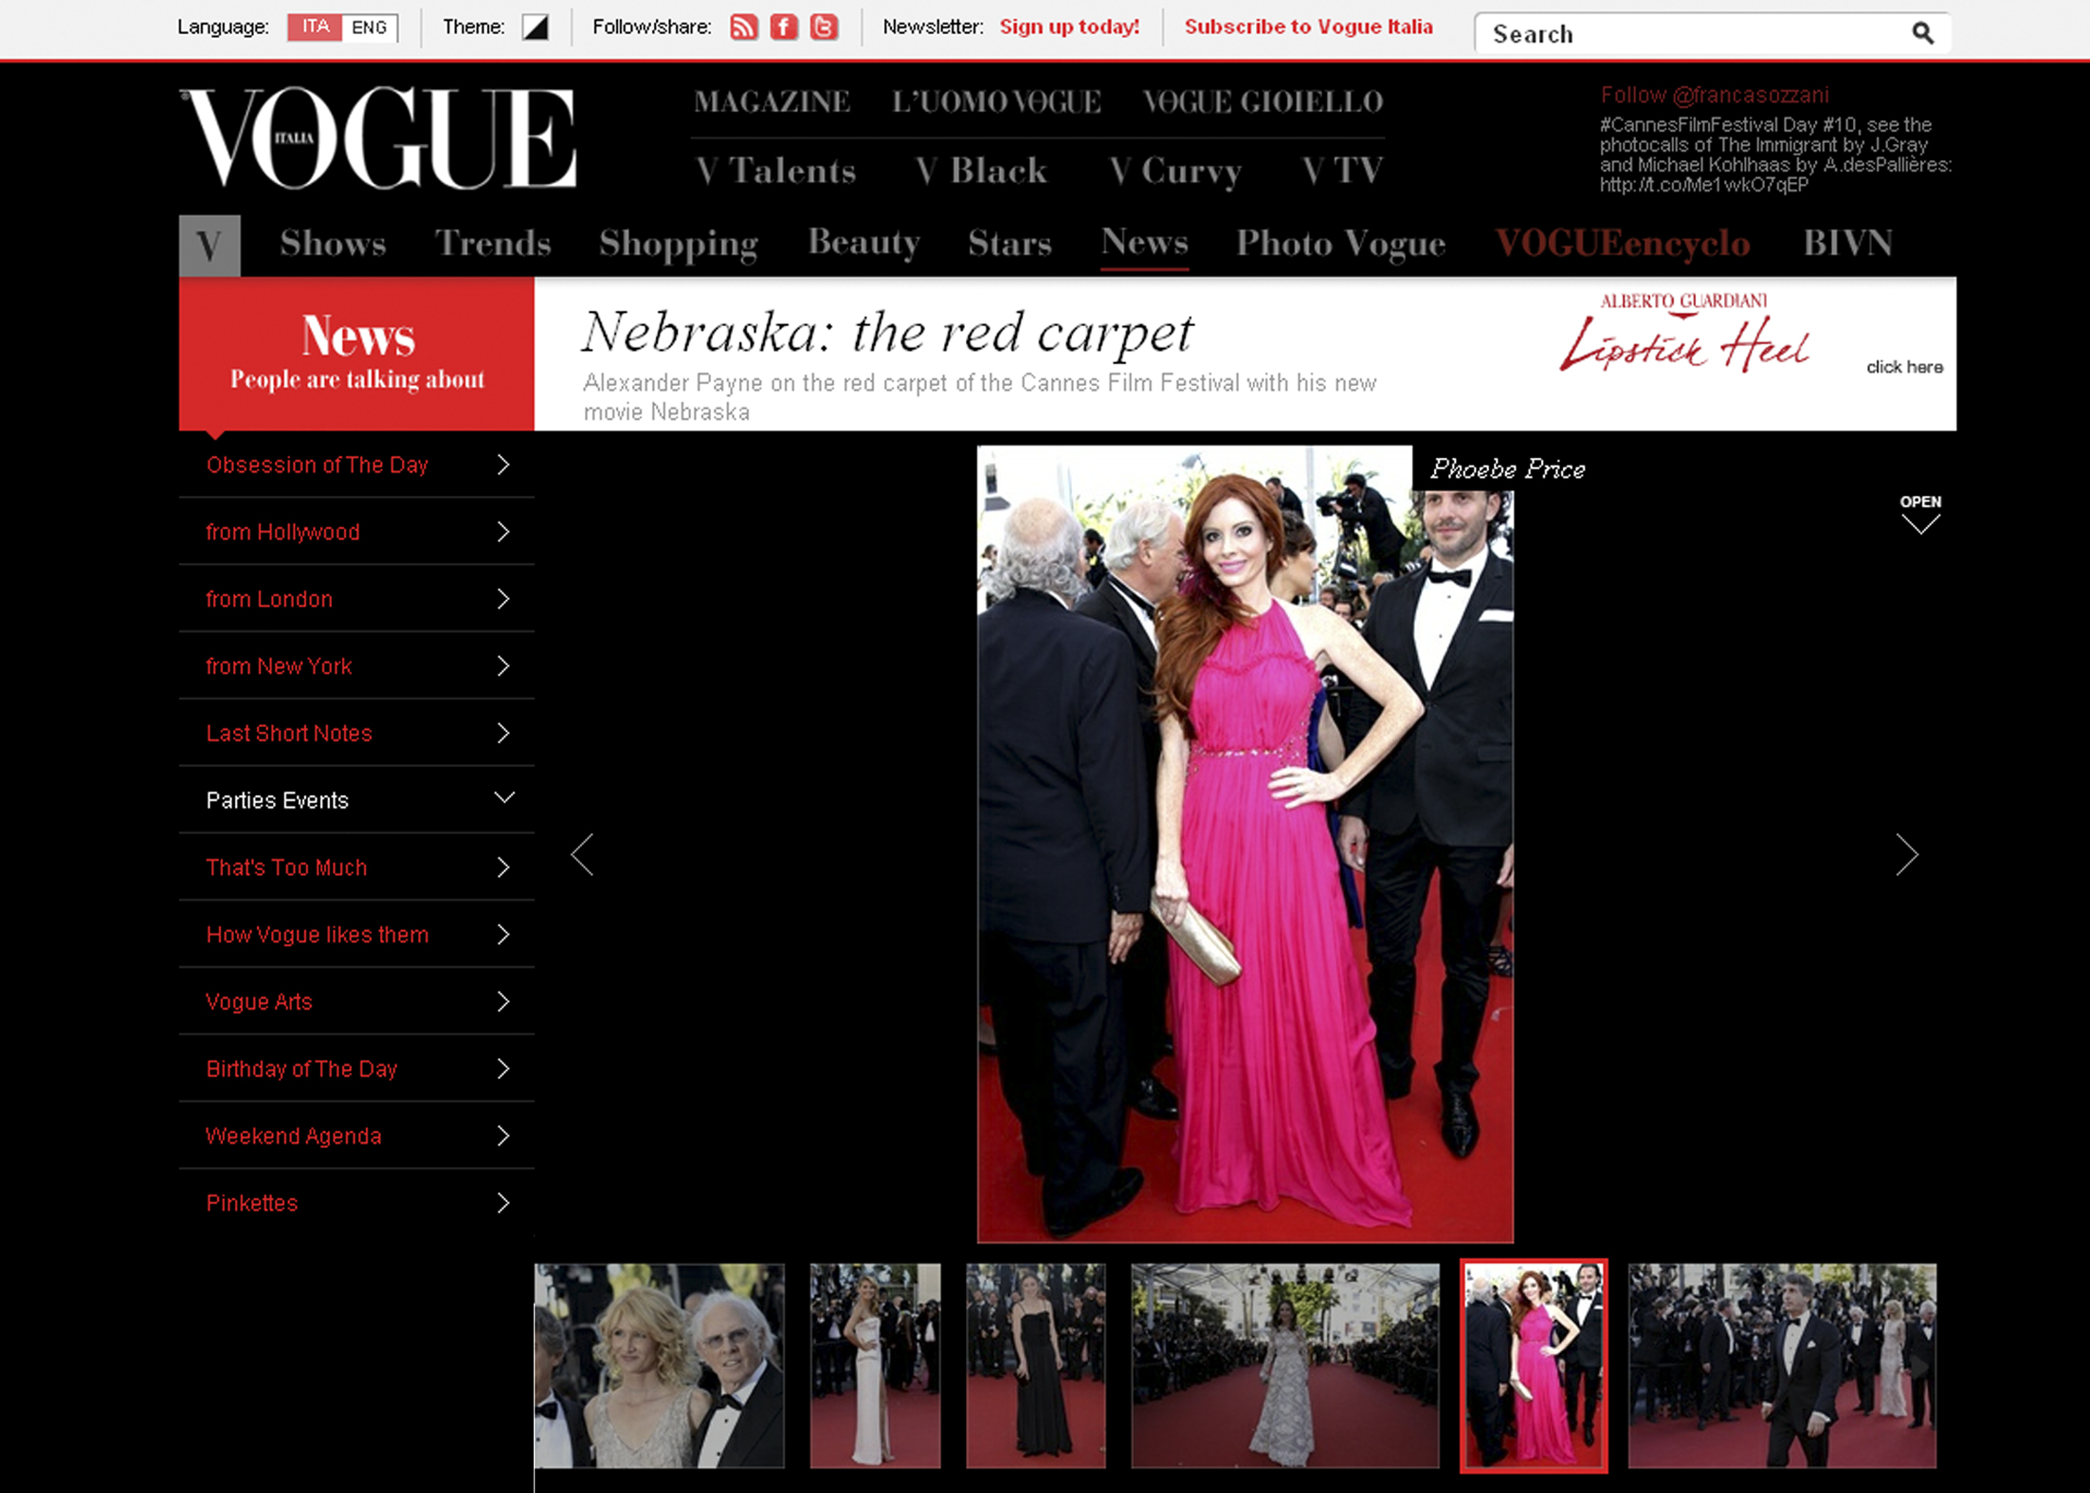This screenshot has height=1493, width=2090.
Task: Open the Photo Vogue tab
Action: (x=1339, y=244)
